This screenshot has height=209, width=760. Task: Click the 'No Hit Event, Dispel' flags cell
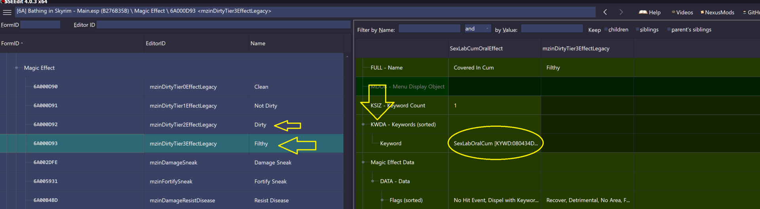click(x=494, y=200)
